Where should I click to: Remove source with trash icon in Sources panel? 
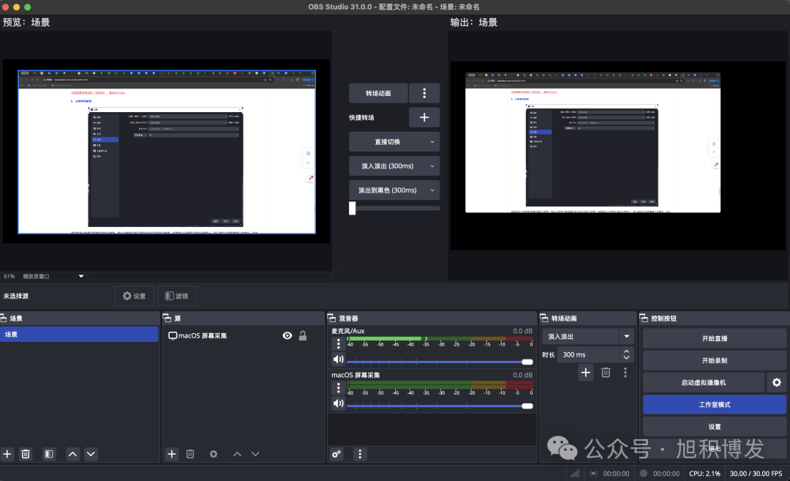tap(190, 454)
